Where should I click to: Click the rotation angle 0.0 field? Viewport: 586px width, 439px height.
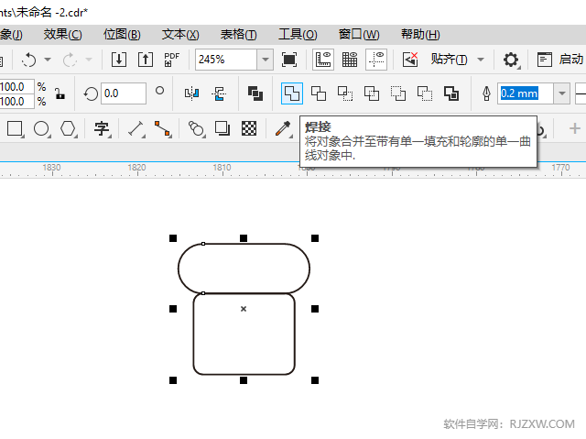point(124,93)
